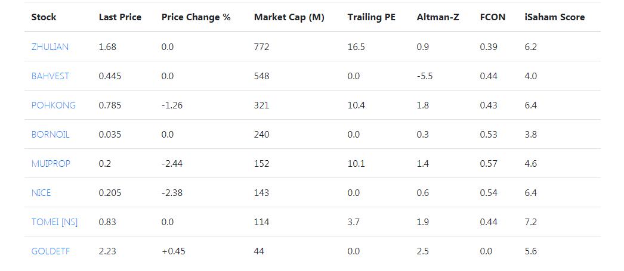Click the TOMEI [NS] stock link
Viewport: 624px width, 271px height.
[54, 222]
